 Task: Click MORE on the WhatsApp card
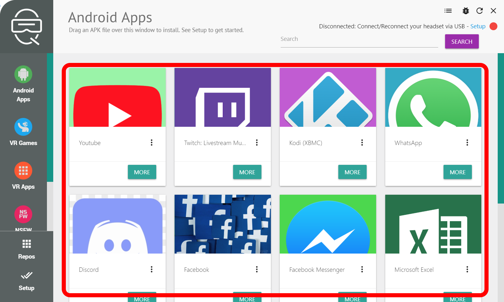point(458,172)
